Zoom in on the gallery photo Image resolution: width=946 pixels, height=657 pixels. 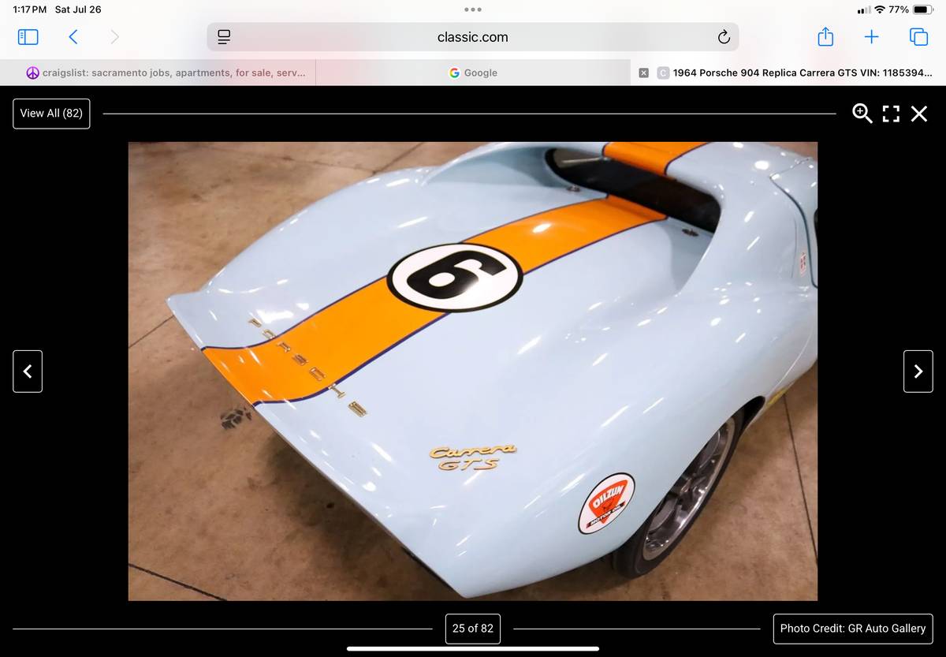click(862, 114)
